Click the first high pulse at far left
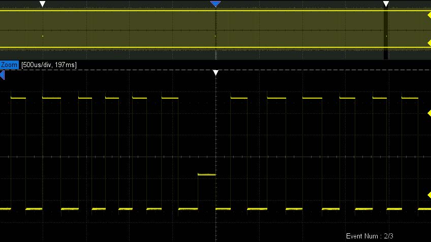This screenshot has width=431, height=242. point(18,98)
